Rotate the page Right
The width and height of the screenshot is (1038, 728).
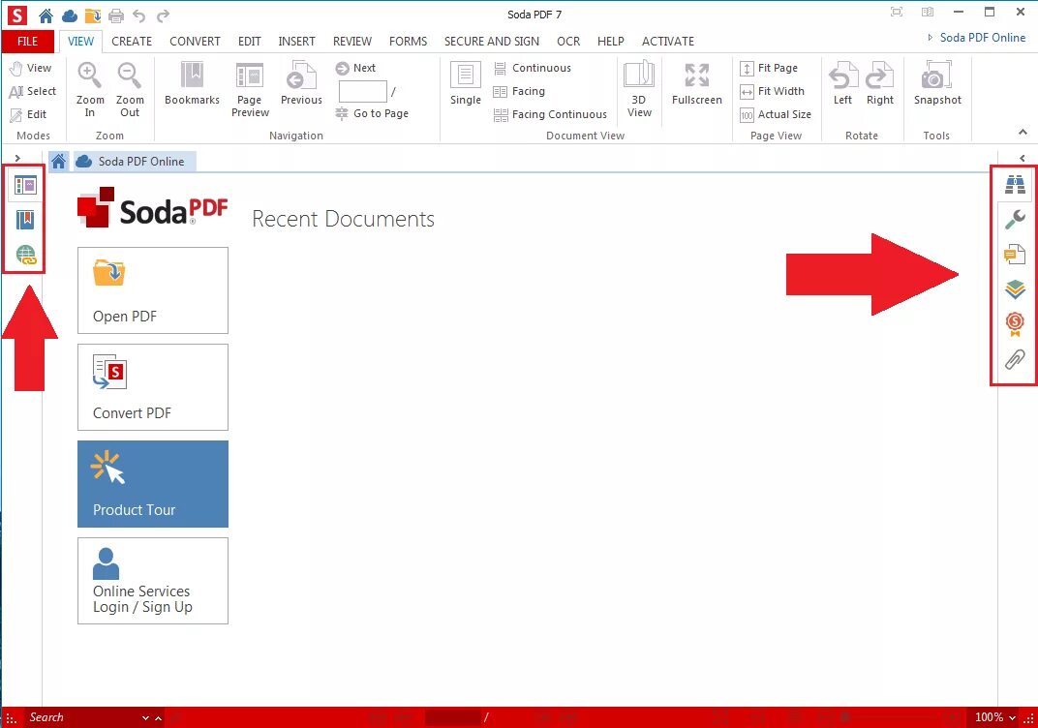click(x=880, y=83)
